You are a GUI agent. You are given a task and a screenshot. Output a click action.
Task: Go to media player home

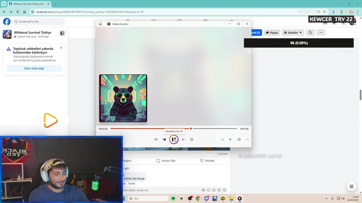tap(100, 24)
